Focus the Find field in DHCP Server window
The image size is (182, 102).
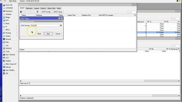click(x=131, y=12)
